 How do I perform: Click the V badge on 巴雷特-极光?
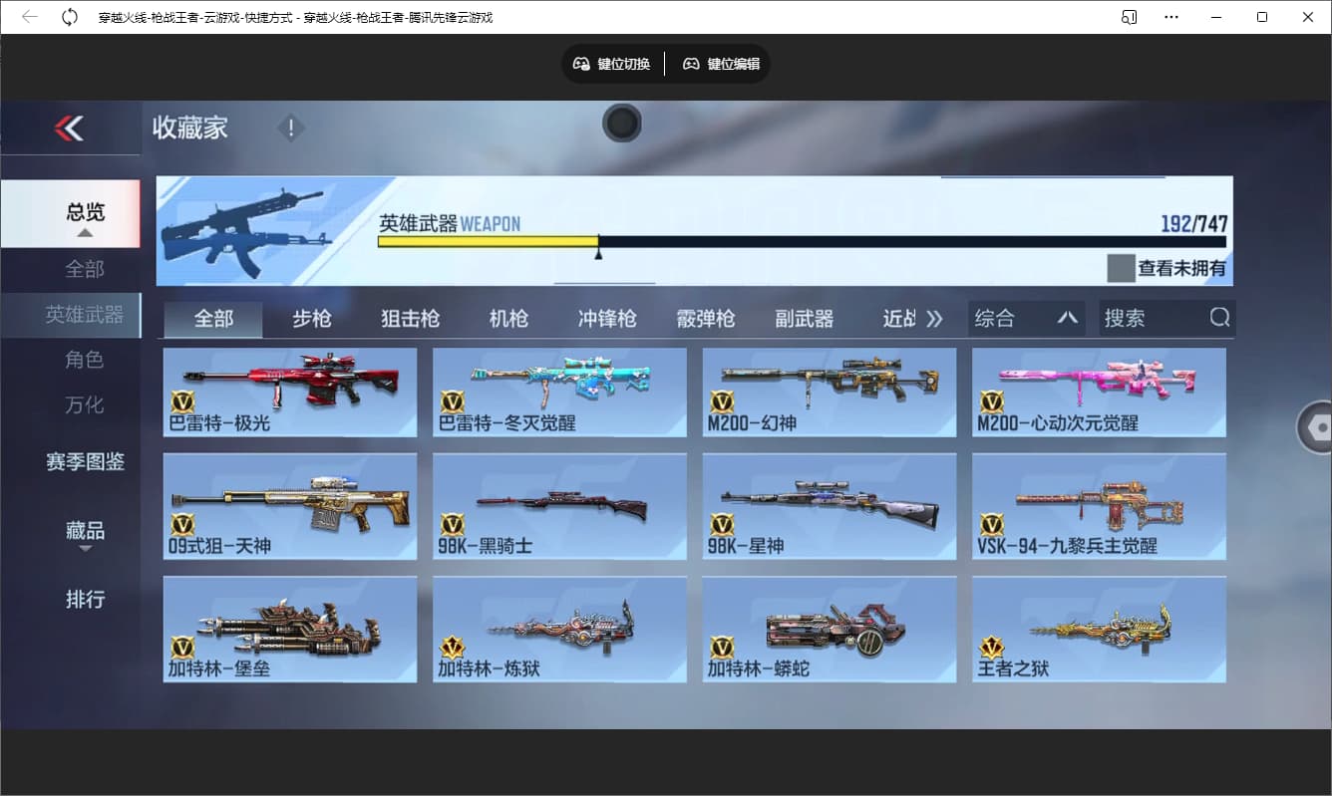click(182, 401)
